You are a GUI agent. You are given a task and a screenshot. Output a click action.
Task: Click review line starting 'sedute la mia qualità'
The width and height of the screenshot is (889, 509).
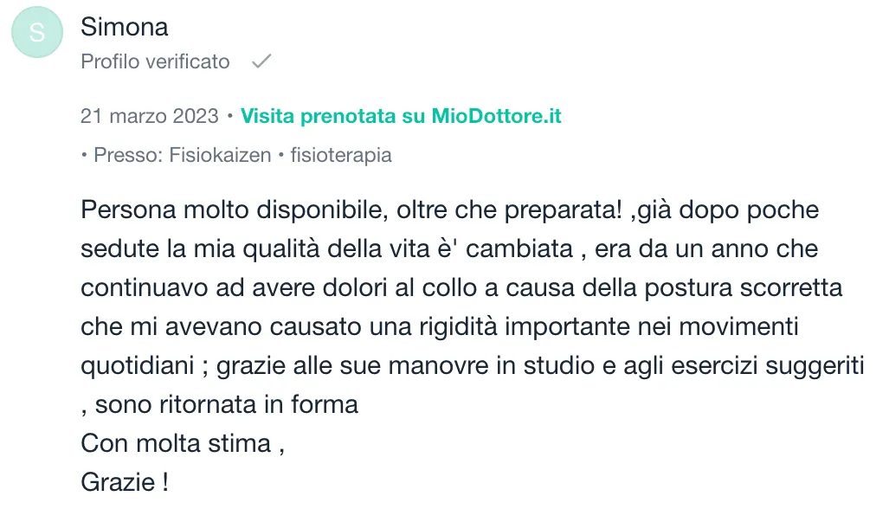[449, 249]
